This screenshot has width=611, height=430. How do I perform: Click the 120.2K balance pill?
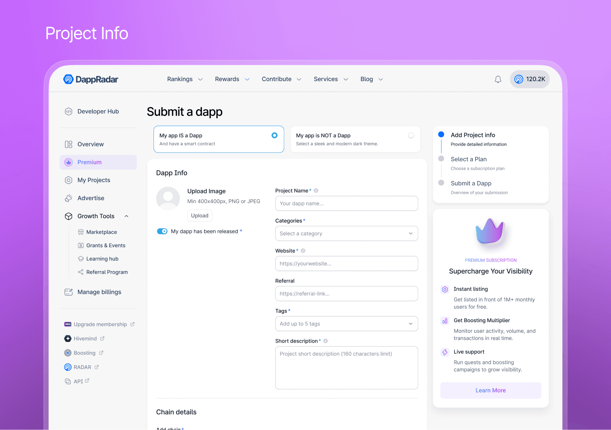click(x=530, y=79)
